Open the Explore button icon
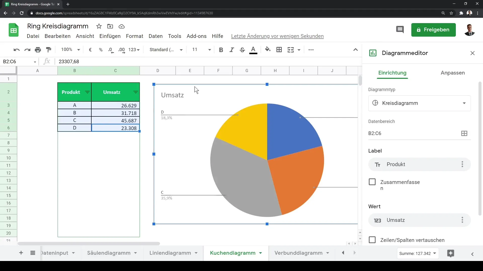This screenshot has width=483, height=271. pyautogui.click(x=451, y=253)
